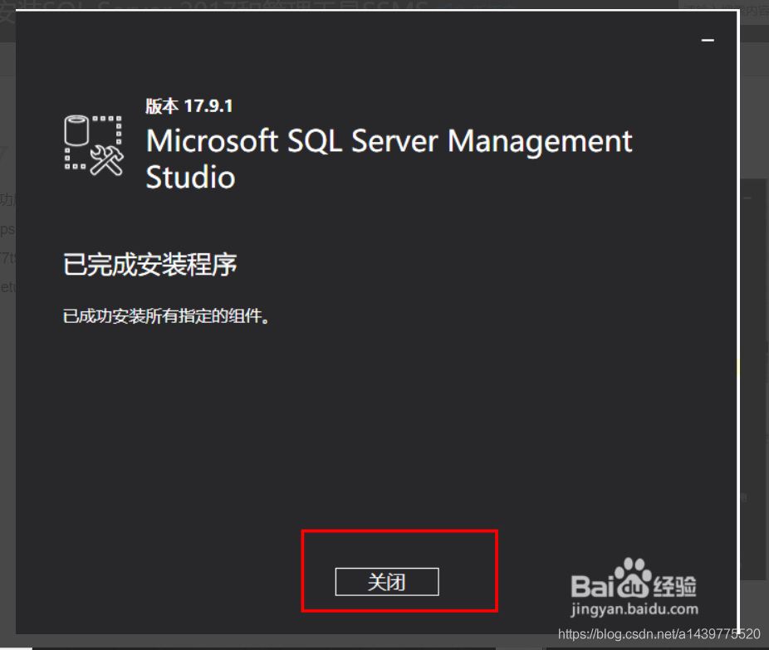This screenshot has height=650, width=769.
Task: Click the word Studio in the title
Action: coord(191,177)
